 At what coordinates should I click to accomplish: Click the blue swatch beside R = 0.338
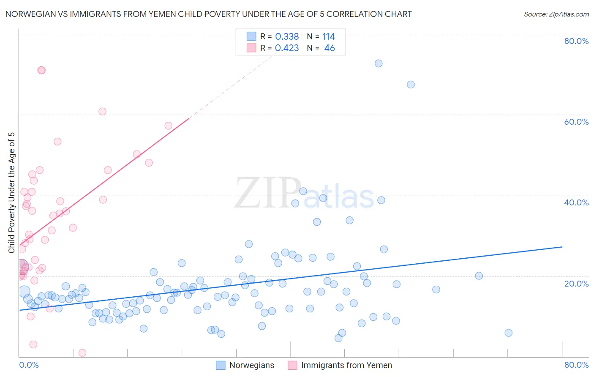coord(251,36)
